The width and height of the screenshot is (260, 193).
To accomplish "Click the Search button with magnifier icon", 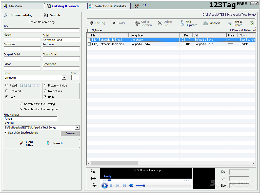I will click(54, 143).
